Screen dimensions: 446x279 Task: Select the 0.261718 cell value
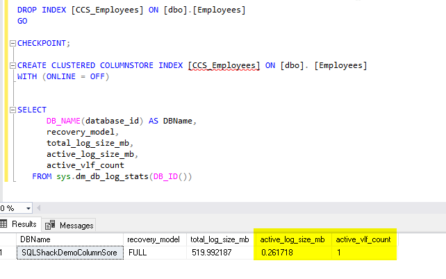pos(292,253)
